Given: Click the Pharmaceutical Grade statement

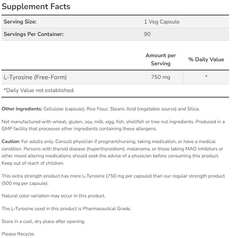Looking at the screenshot, I should point(66,209).
